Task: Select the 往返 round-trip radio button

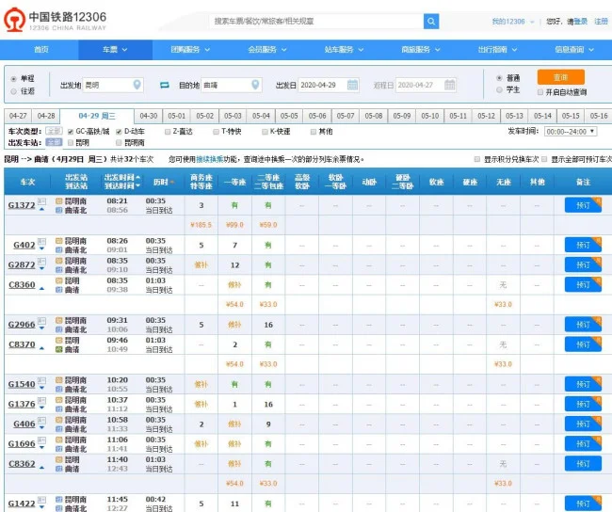Action: pos(14,91)
